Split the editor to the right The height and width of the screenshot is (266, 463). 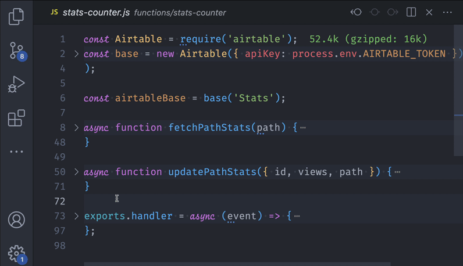(411, 12)
